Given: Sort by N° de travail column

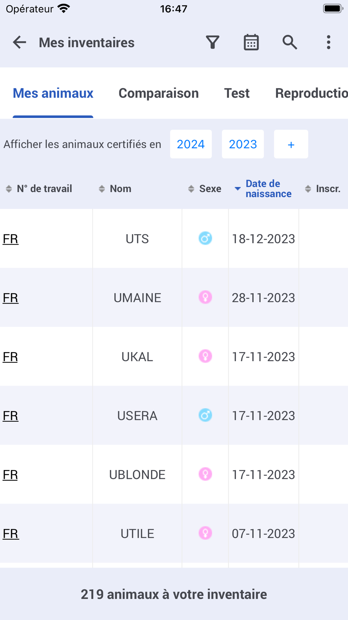Looking at the screenshot, I should [40, 189].
